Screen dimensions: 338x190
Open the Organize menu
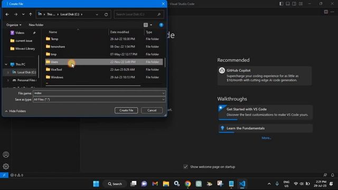(14, 25)
